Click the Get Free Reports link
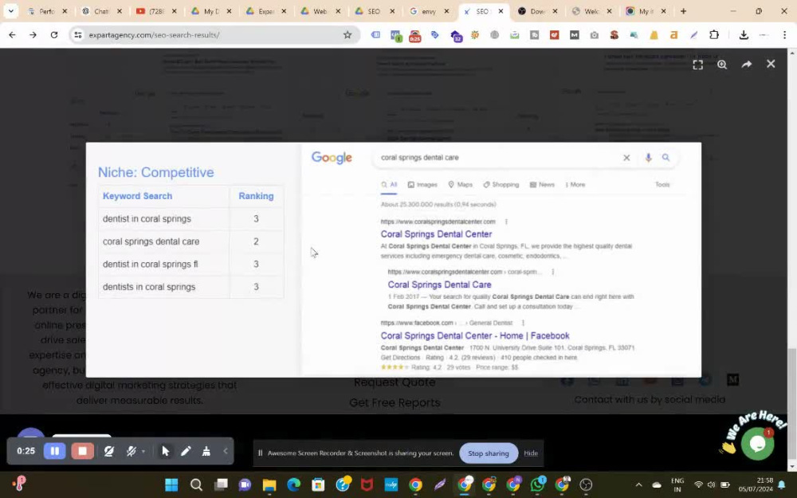 click(395, 402)
